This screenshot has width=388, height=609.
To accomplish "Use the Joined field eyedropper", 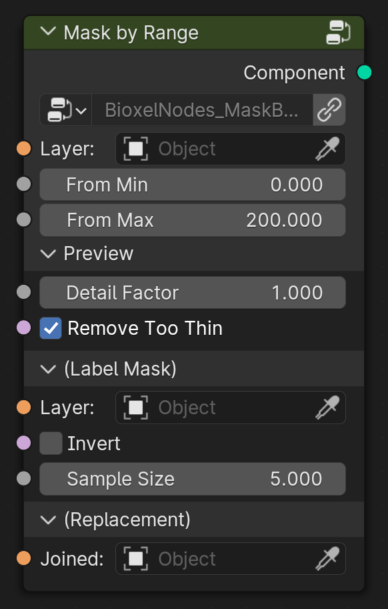I will pyautogui.click(x=328, y=558).
